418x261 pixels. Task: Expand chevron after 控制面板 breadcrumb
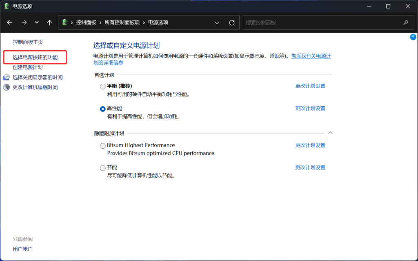pyautogui.click(x=100, y=23)
